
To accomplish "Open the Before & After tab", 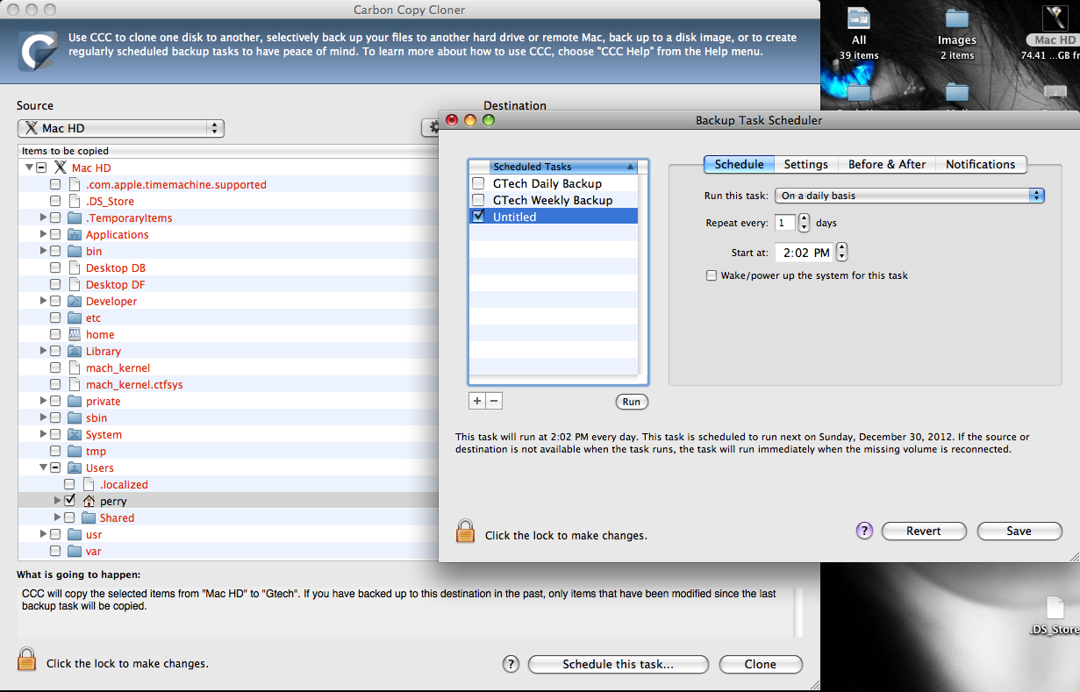I will pyautogui.click(x=886, y=164).
